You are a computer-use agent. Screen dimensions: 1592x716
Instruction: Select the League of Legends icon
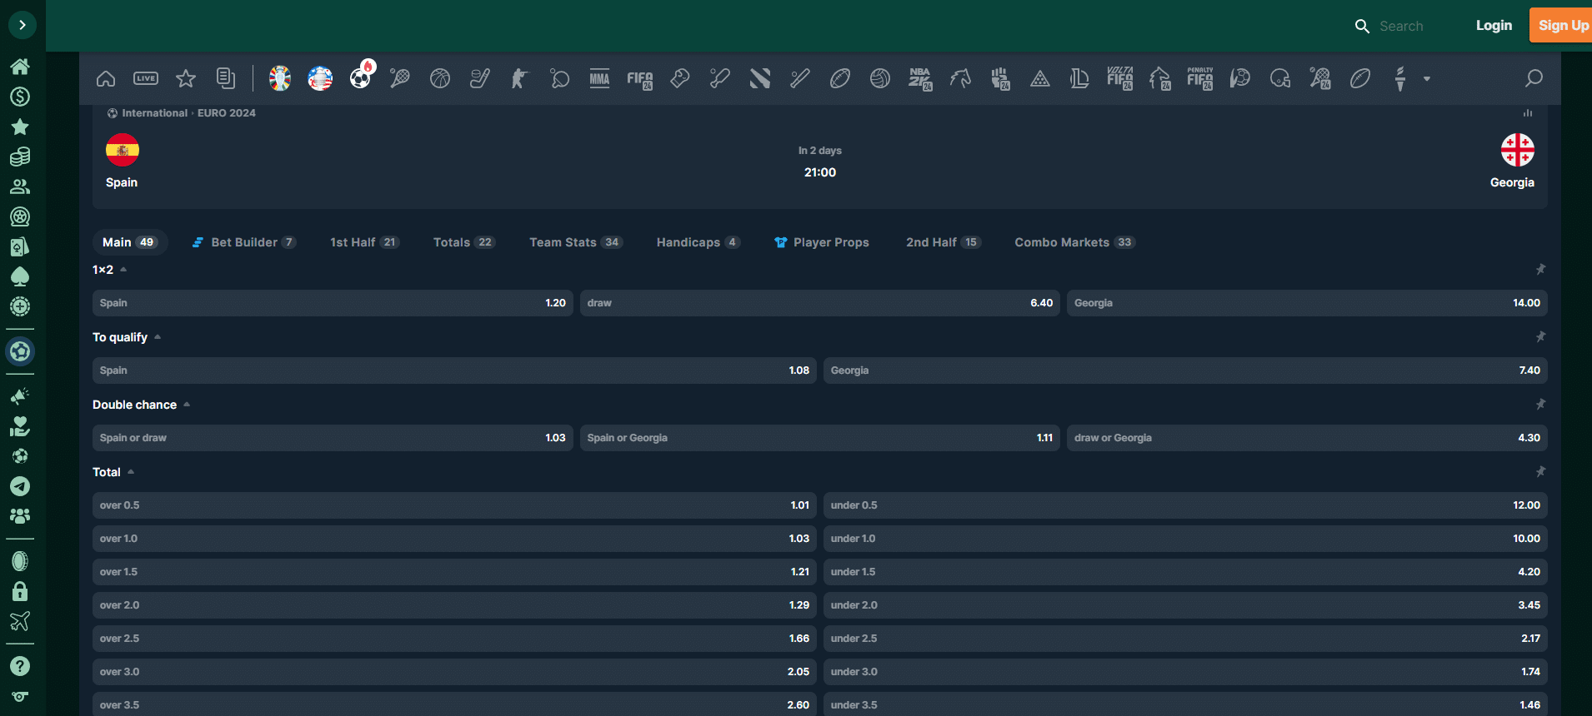point(1079,78)
